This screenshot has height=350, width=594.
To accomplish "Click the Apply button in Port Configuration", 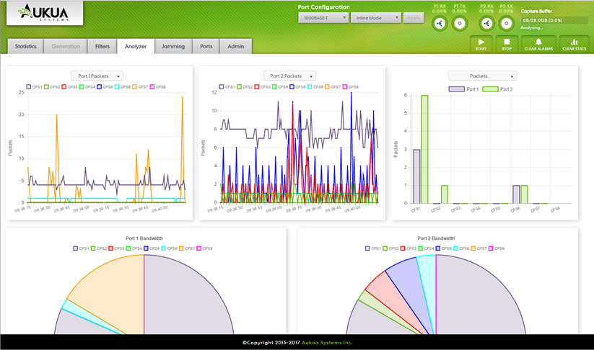I will pyautogui.click(x=414, y=18).
